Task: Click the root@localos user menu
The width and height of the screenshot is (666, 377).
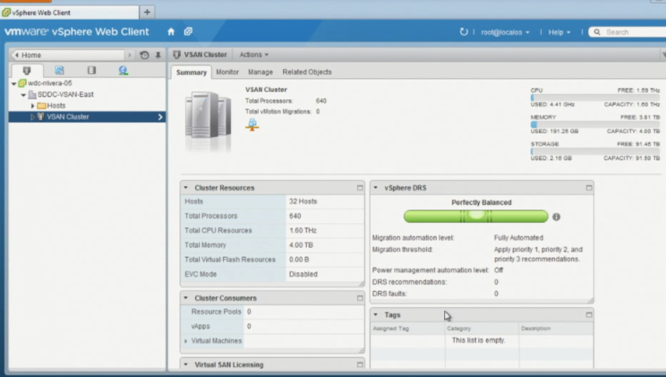Action: [x=502, y=31]
